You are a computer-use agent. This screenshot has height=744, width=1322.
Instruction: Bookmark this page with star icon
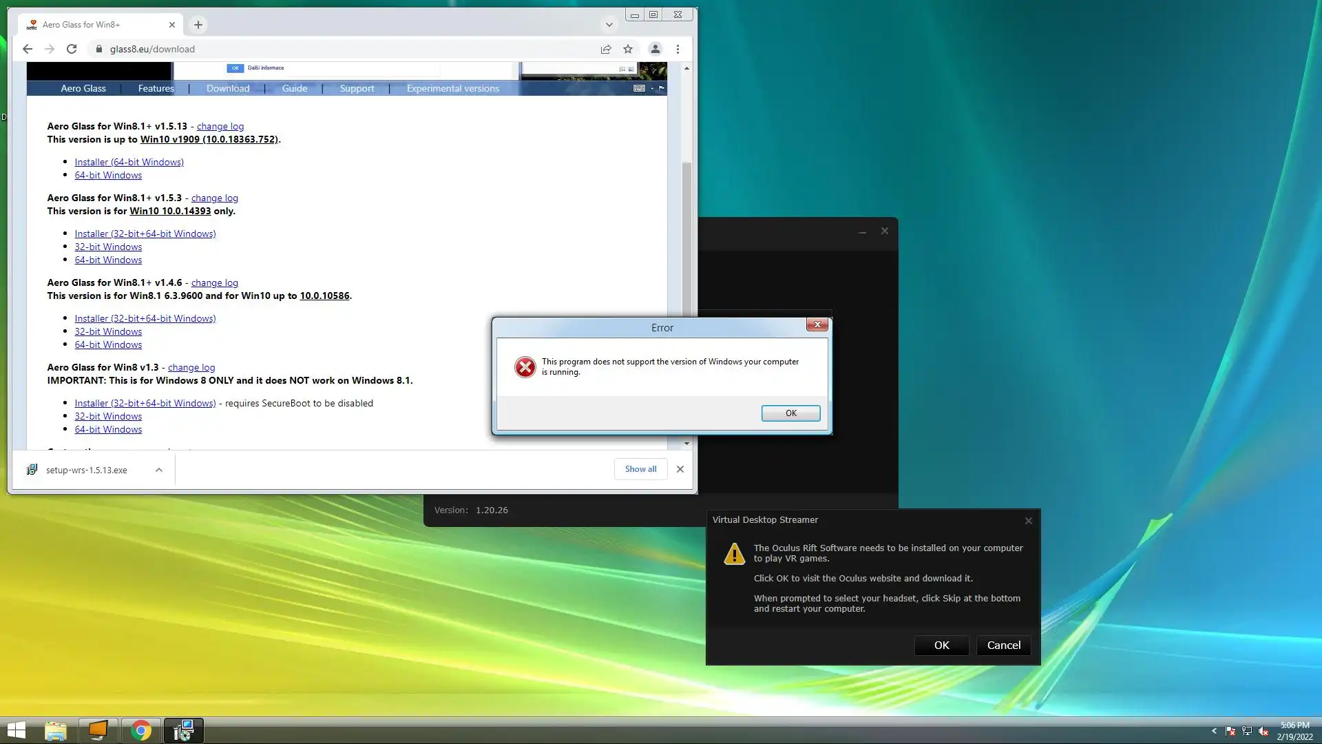click(x=627, y=49)
